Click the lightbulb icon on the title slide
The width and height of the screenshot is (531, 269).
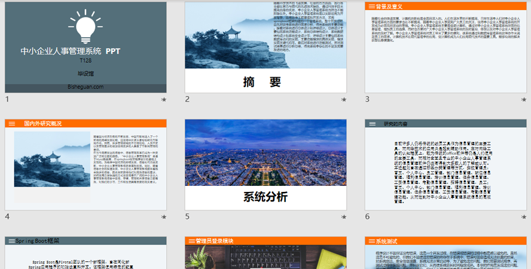point(86,25)
